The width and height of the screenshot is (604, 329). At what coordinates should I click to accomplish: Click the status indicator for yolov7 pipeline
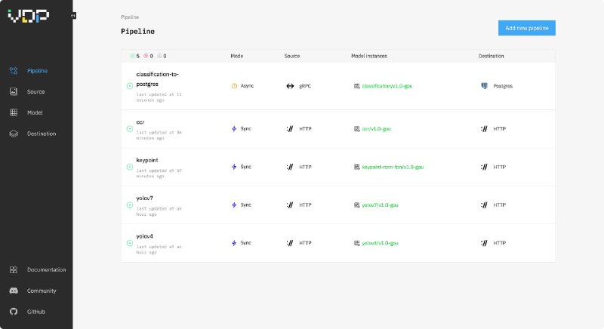(x=129, y=204)
